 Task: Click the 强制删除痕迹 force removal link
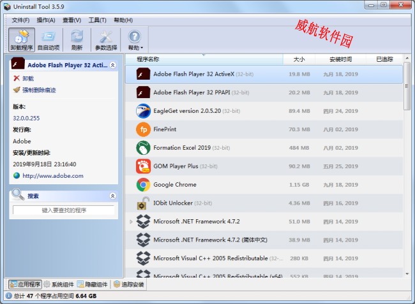pos(39,90)
